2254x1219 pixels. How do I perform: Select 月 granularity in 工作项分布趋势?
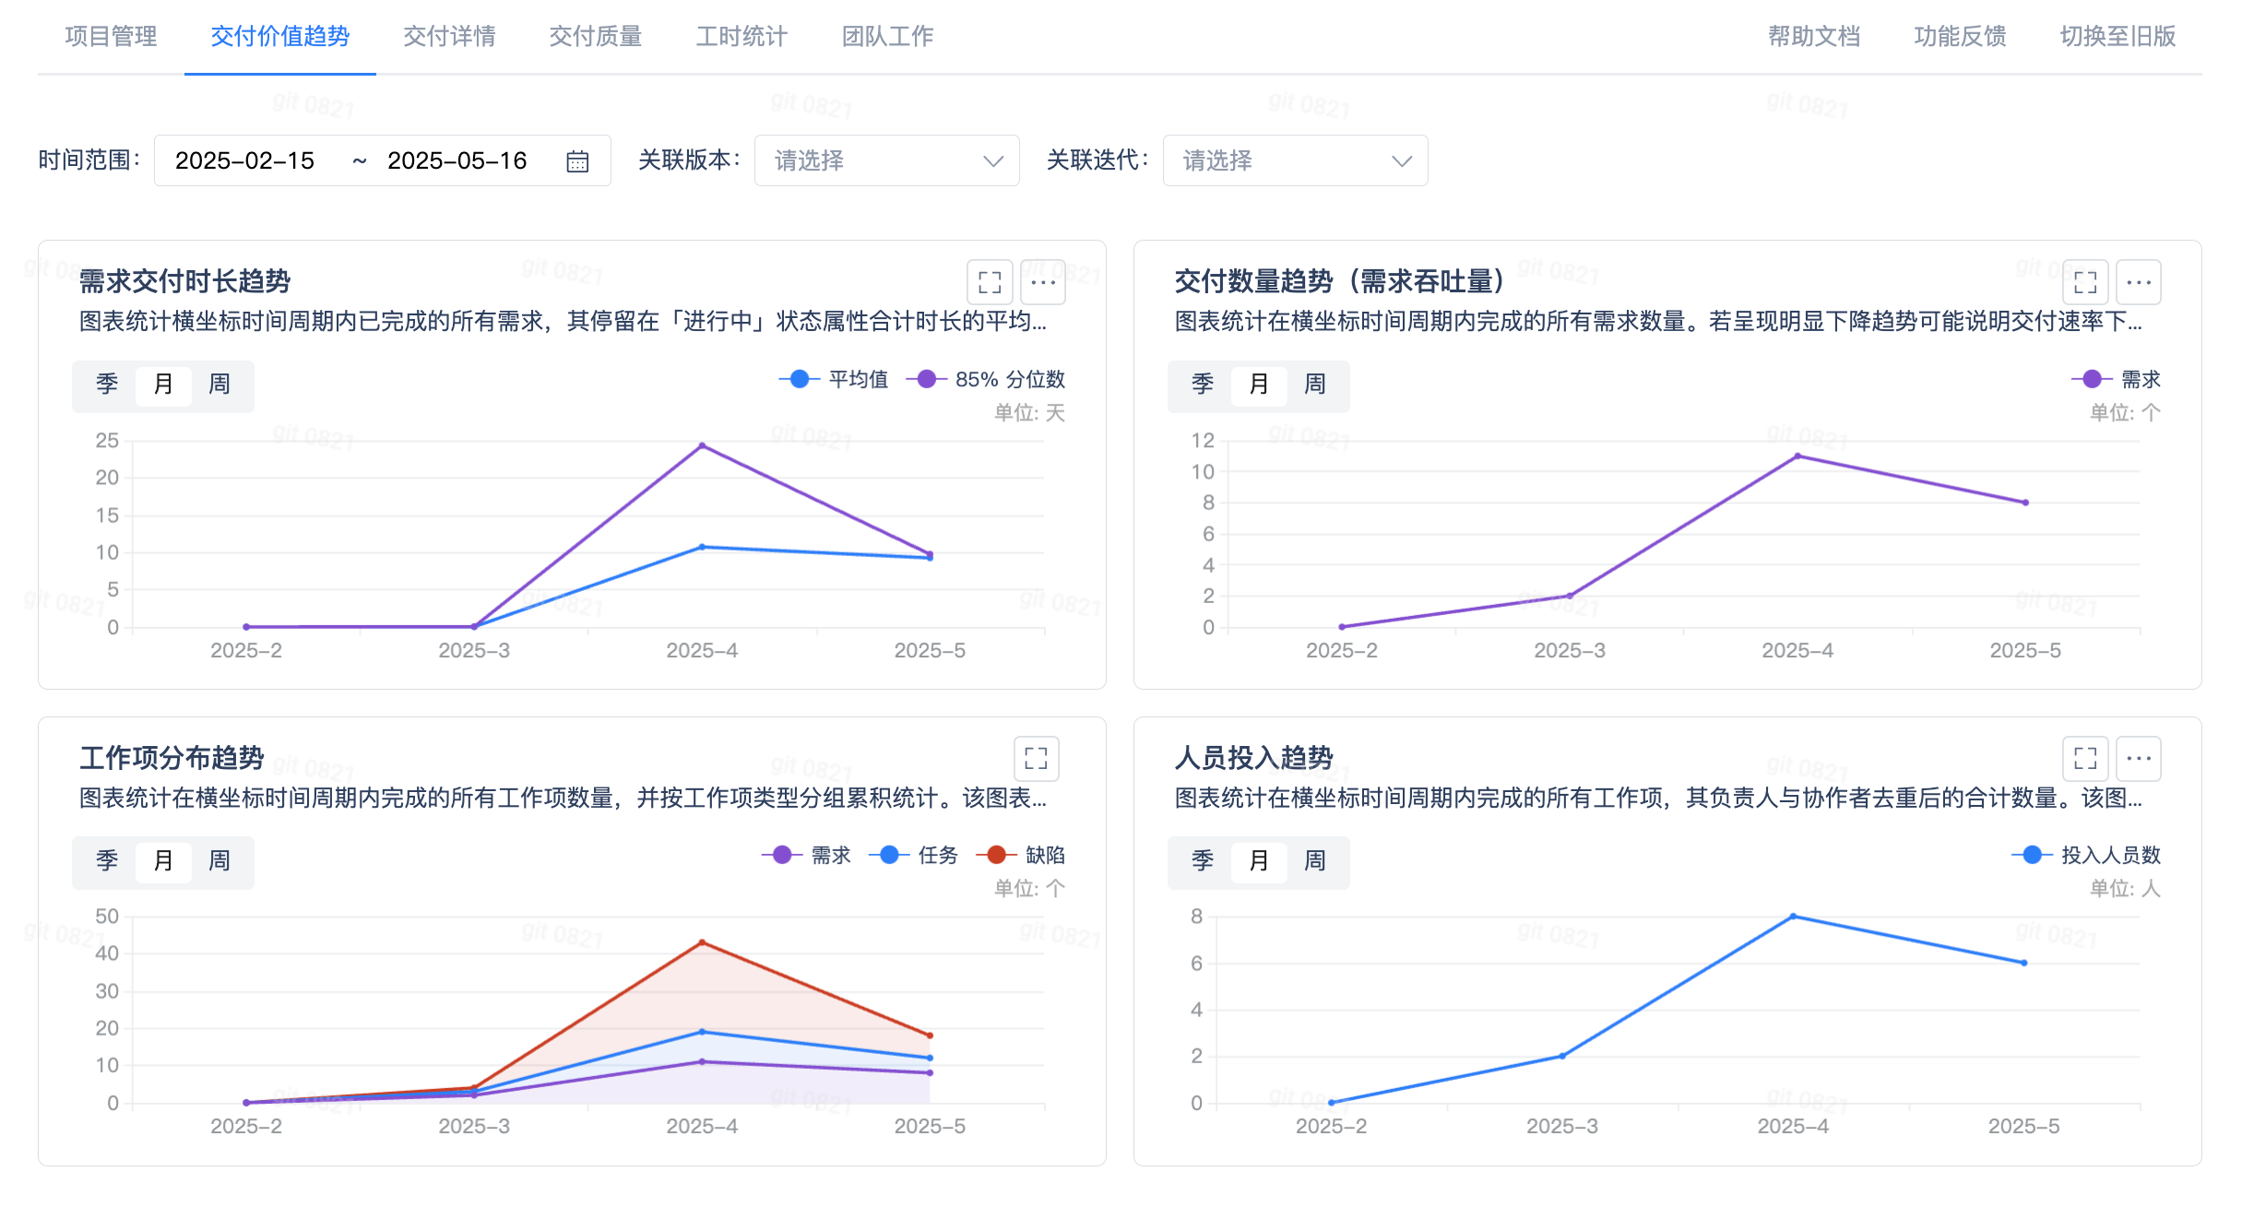pos(163,861)
